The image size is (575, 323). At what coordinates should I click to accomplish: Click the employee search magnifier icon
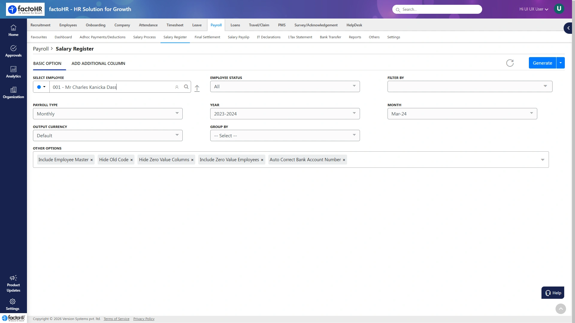point(186,87)
